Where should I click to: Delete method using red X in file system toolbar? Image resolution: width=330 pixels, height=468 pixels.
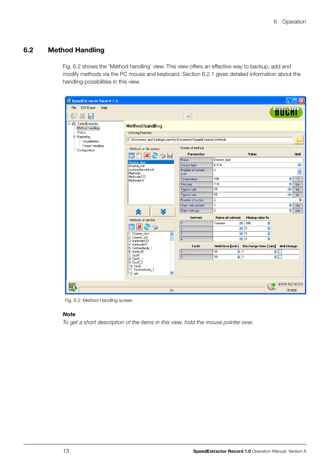click(147, 156)
